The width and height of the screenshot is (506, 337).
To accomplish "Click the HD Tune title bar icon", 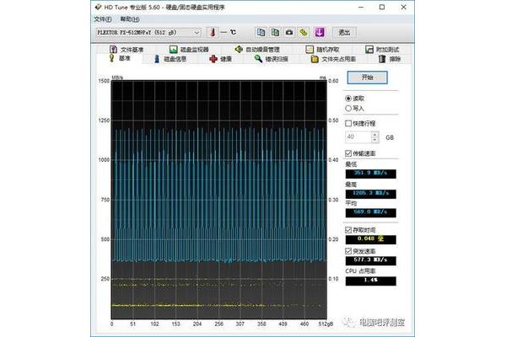I will [98, 7].
